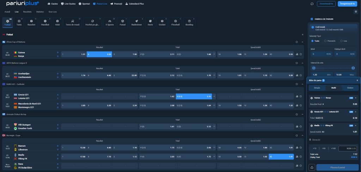361x172 pixels.
Task: Favorite the Guinea vs Kenya match
Action: (x=301, y=54)
